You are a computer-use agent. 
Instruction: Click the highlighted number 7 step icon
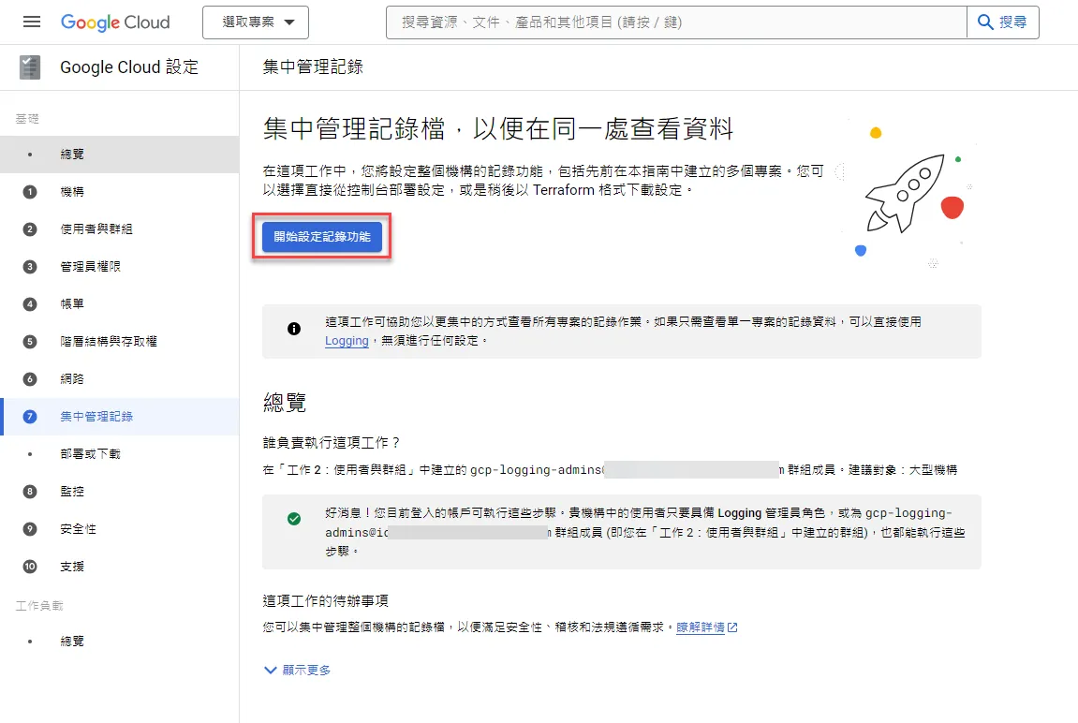click(x=30, y=417)
